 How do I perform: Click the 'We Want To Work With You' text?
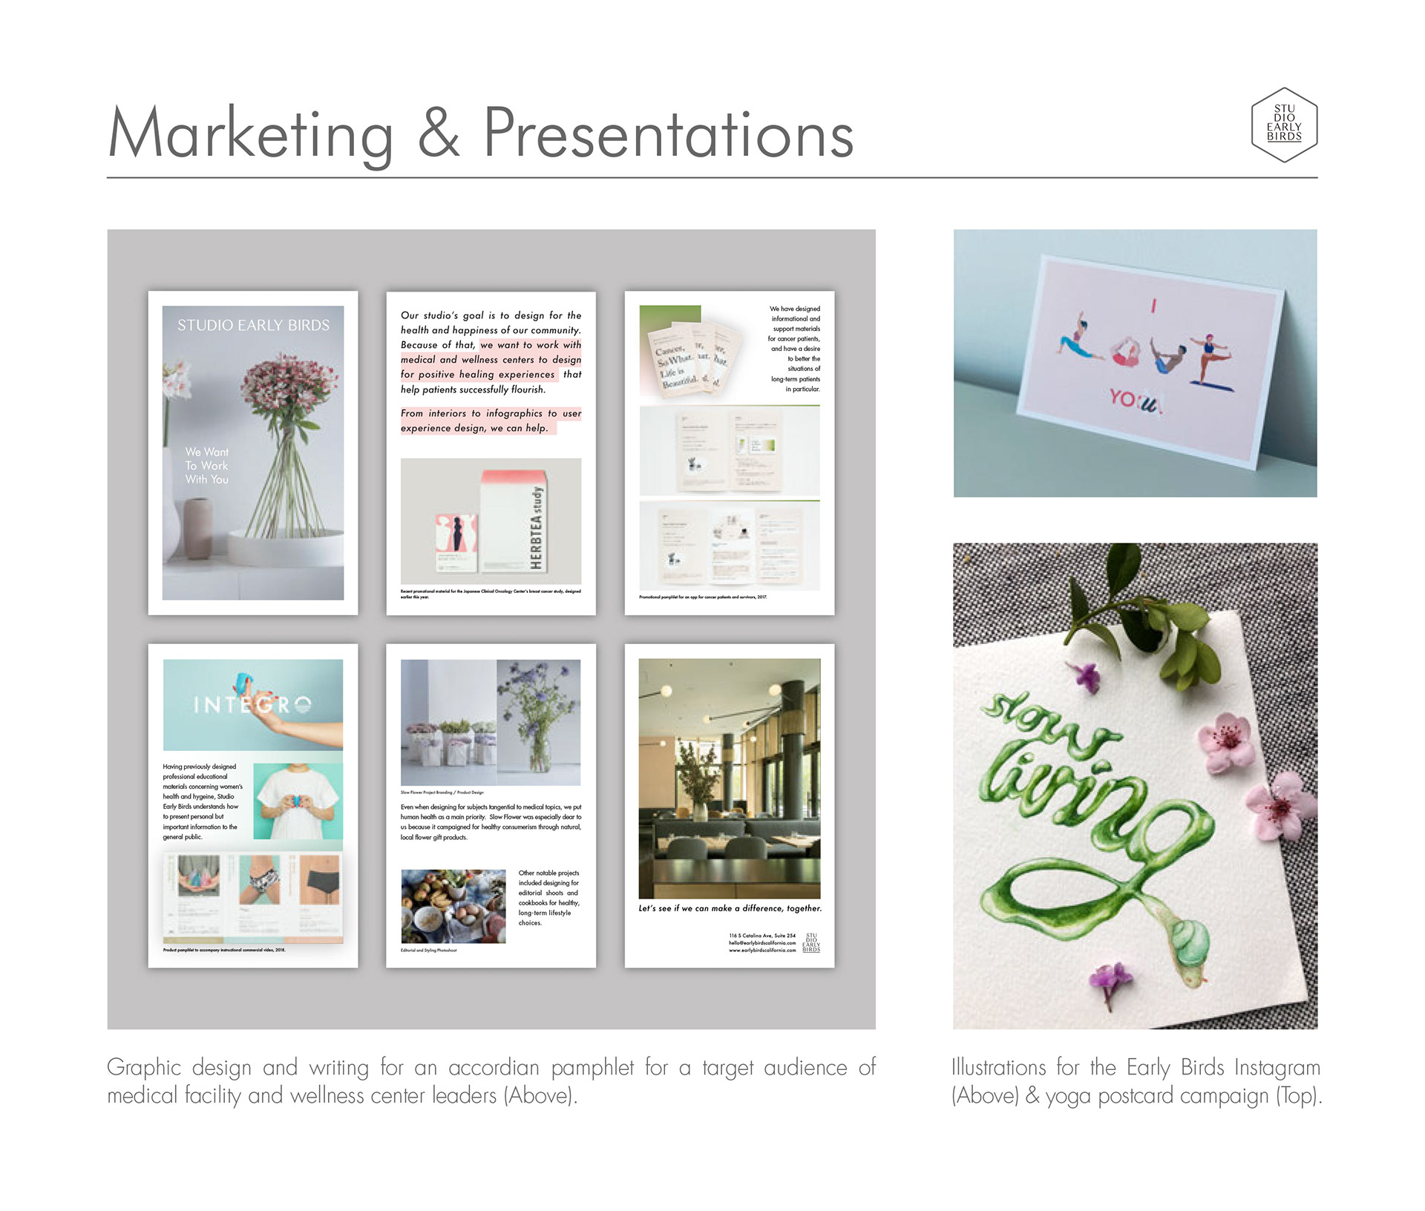[207, 466]
